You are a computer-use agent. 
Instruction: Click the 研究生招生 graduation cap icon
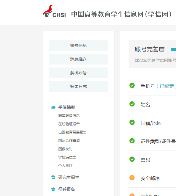(53, 177)
